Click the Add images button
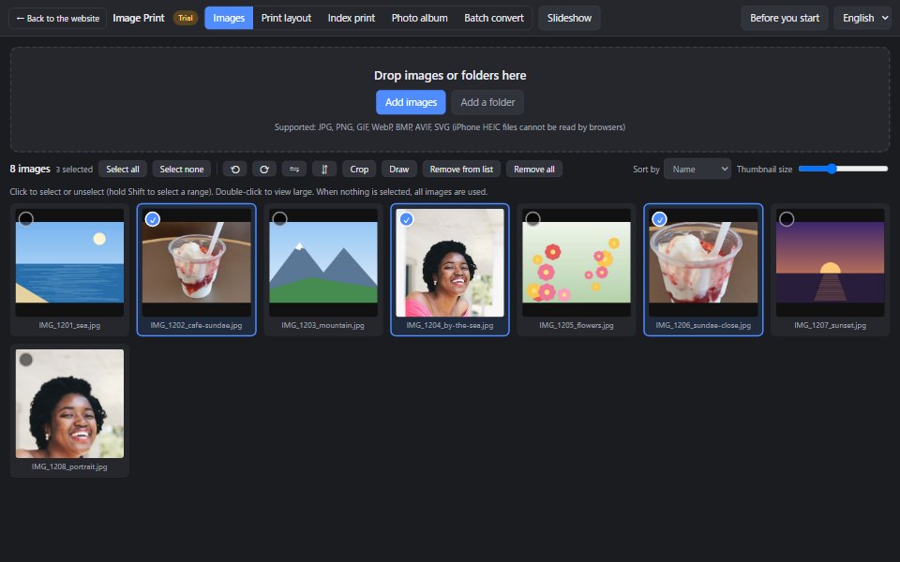 point(411,102)
